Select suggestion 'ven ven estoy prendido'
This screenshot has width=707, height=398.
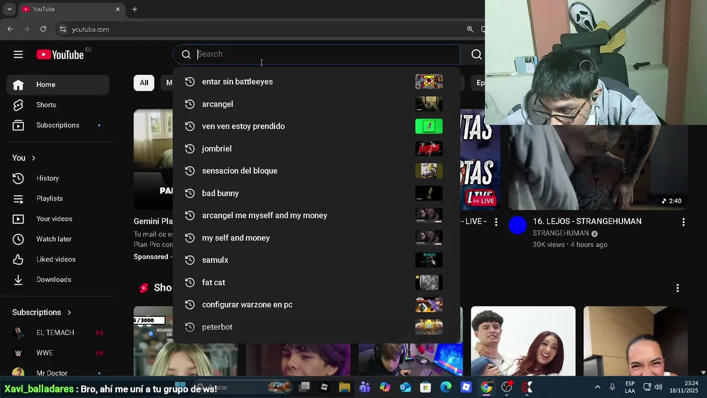point(316,126)
